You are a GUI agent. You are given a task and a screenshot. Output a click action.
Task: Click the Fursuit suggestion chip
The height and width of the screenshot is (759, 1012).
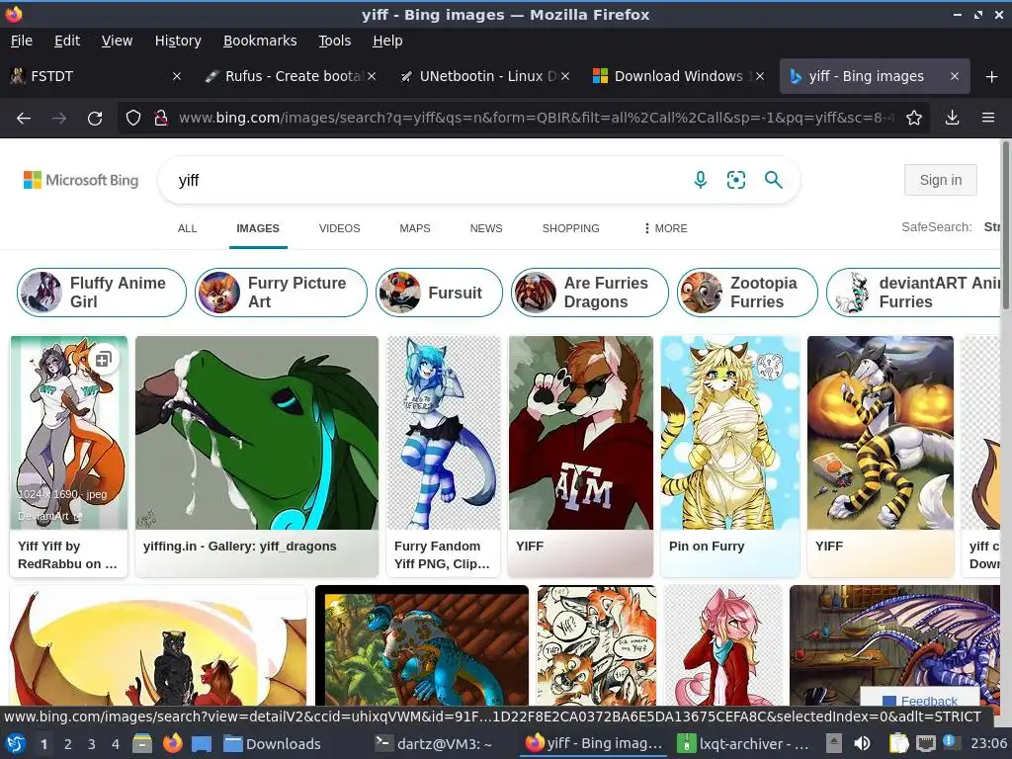tap(439, 293)
